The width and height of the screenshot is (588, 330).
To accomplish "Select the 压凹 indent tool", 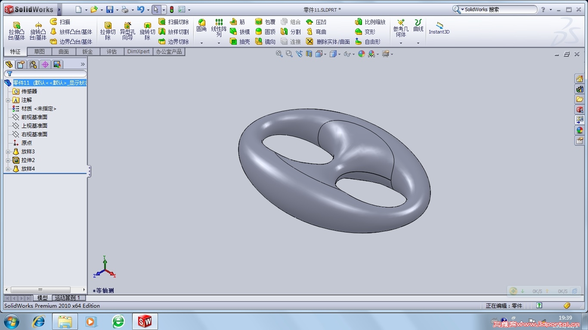I will 316,22.
